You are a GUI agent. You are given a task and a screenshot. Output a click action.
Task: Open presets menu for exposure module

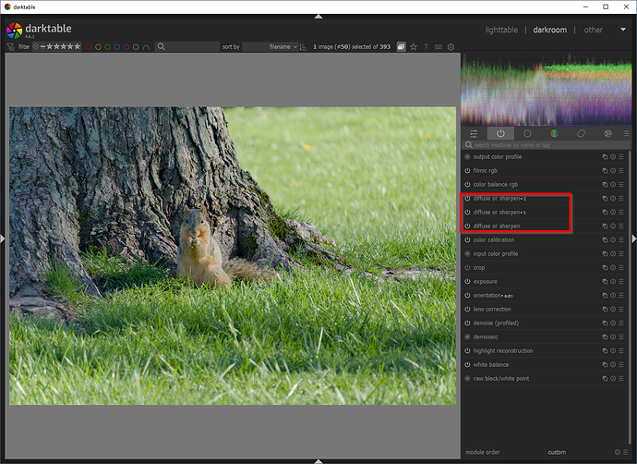click(x=621, y=281)
